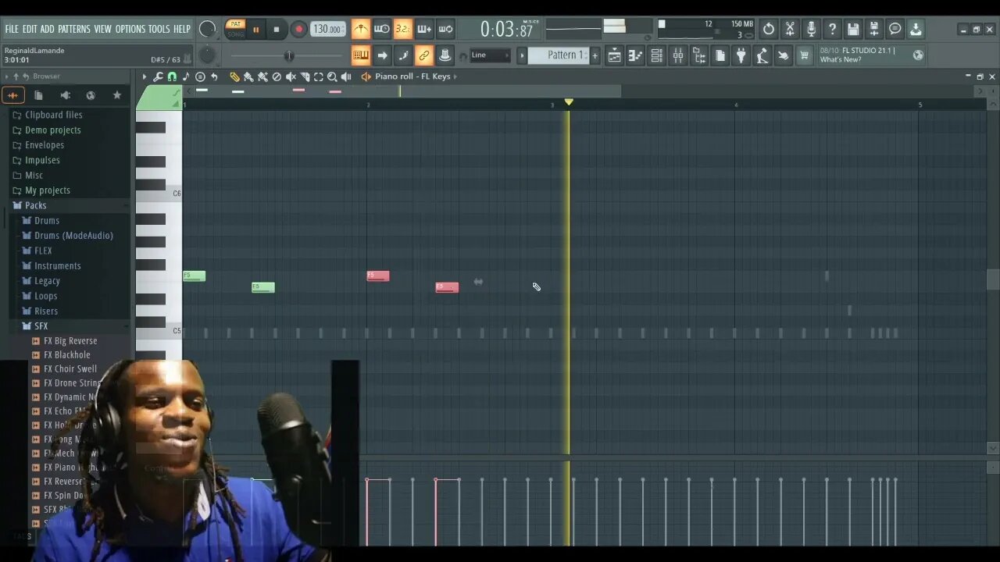Toggle note/clip grouping link button
The width and height of the screenshot is (1000, 562).
(x=424, y=55)
